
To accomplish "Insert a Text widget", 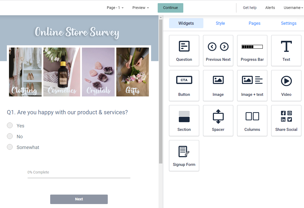I will (286, 51).
